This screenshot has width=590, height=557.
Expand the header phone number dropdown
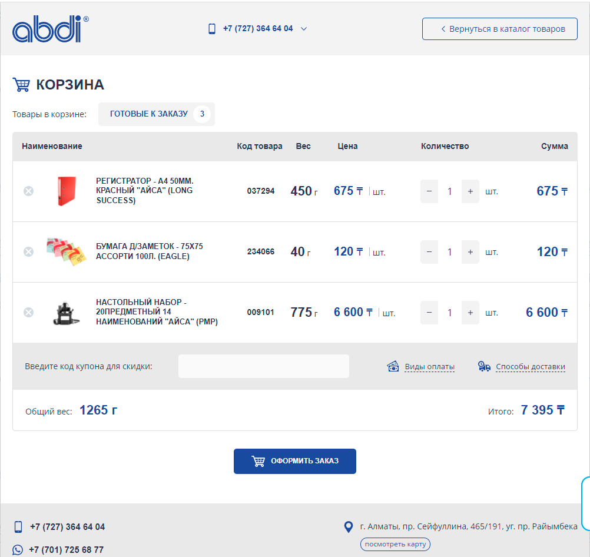304,29
